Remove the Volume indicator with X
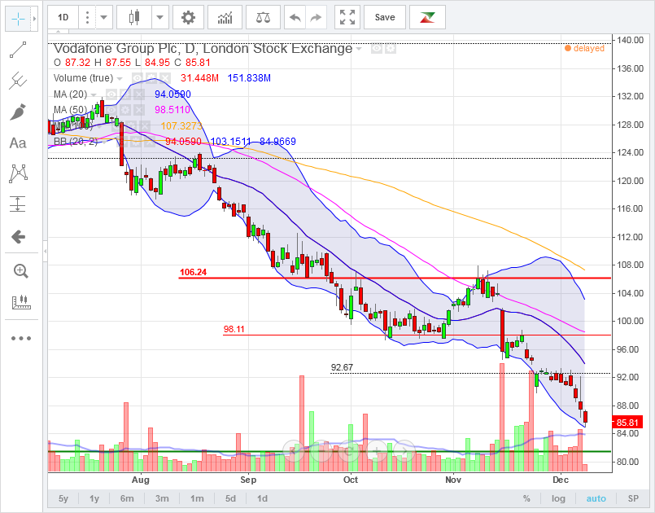Screen dimensions: 655x513 click(165, 78)
